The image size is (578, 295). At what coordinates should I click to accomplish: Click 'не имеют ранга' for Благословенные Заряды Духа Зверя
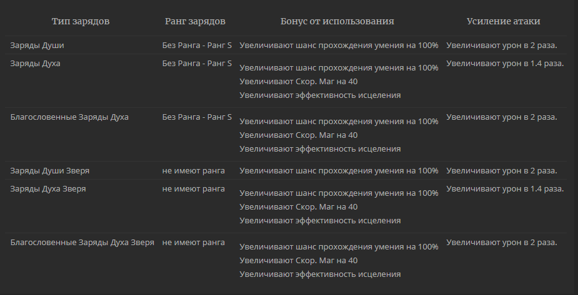click(x=194, y=243)
